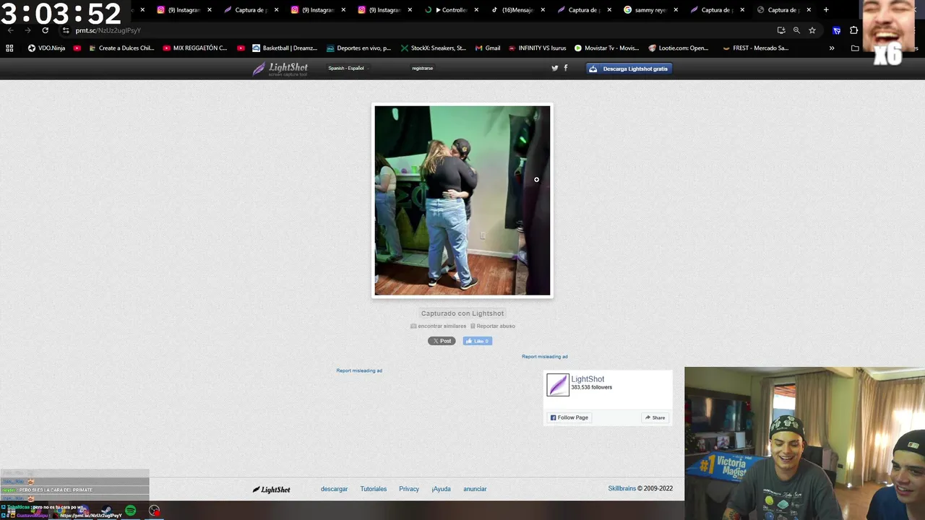
Task: Open the Create a Dulces Chil... bookmark
Action: pos(121,48)
